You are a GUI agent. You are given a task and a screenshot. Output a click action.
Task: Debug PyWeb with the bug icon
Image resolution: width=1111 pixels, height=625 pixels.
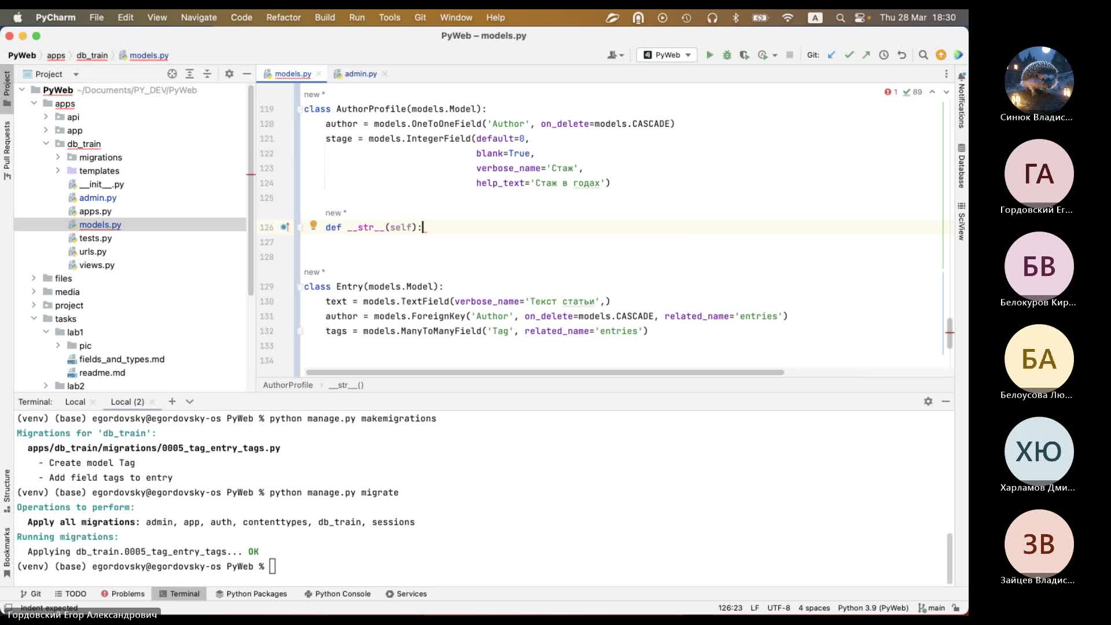pos(727,55)
